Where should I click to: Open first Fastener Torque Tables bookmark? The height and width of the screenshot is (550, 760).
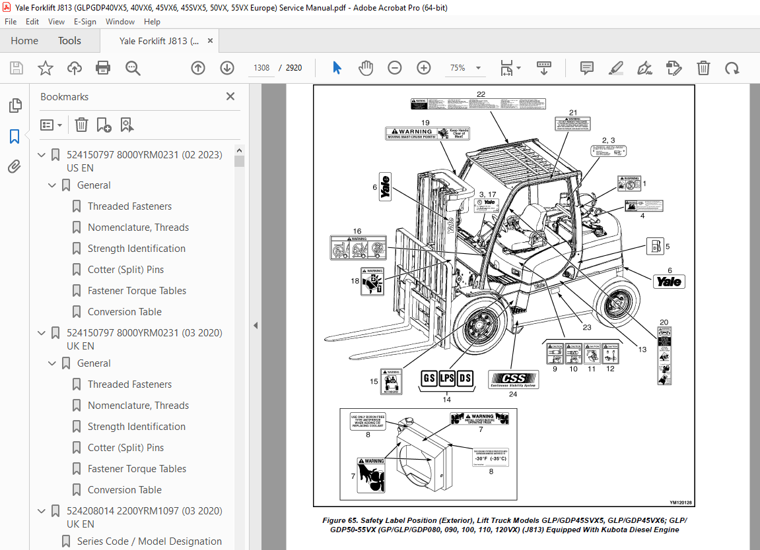click(137, 291)
